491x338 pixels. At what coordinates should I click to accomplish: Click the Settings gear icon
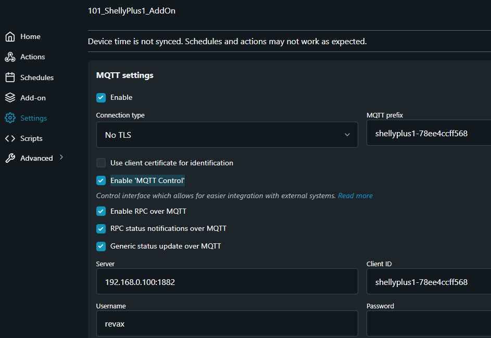(x=10, y=118)
